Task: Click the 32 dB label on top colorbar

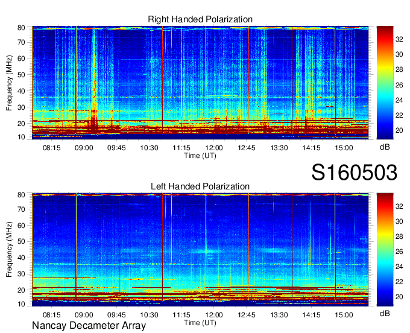Action: [x=399, y=39]
